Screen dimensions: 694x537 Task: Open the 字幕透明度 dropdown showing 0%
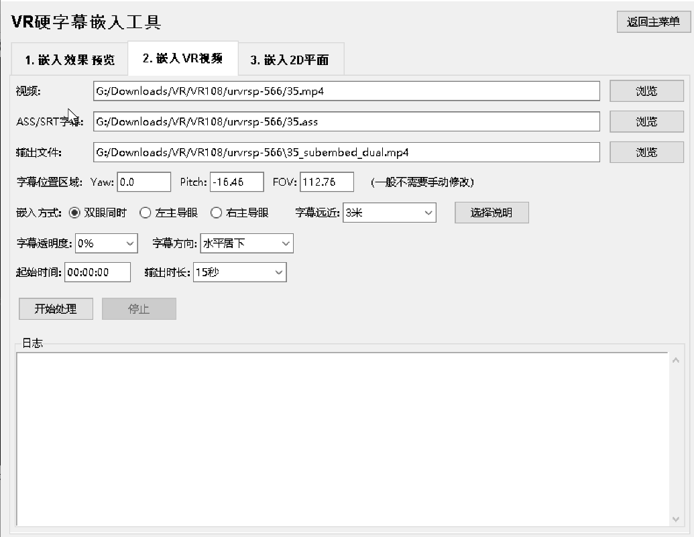click(x=106, y=243)
